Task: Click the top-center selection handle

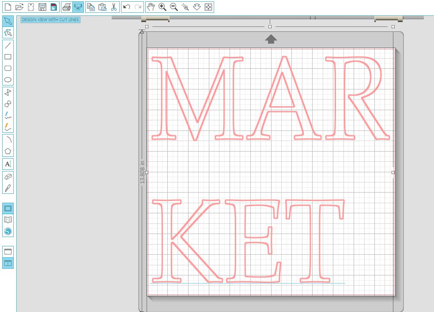Action: (x=270, y=27)
